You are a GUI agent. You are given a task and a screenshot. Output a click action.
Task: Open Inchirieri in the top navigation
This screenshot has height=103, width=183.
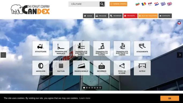(116, 16)
